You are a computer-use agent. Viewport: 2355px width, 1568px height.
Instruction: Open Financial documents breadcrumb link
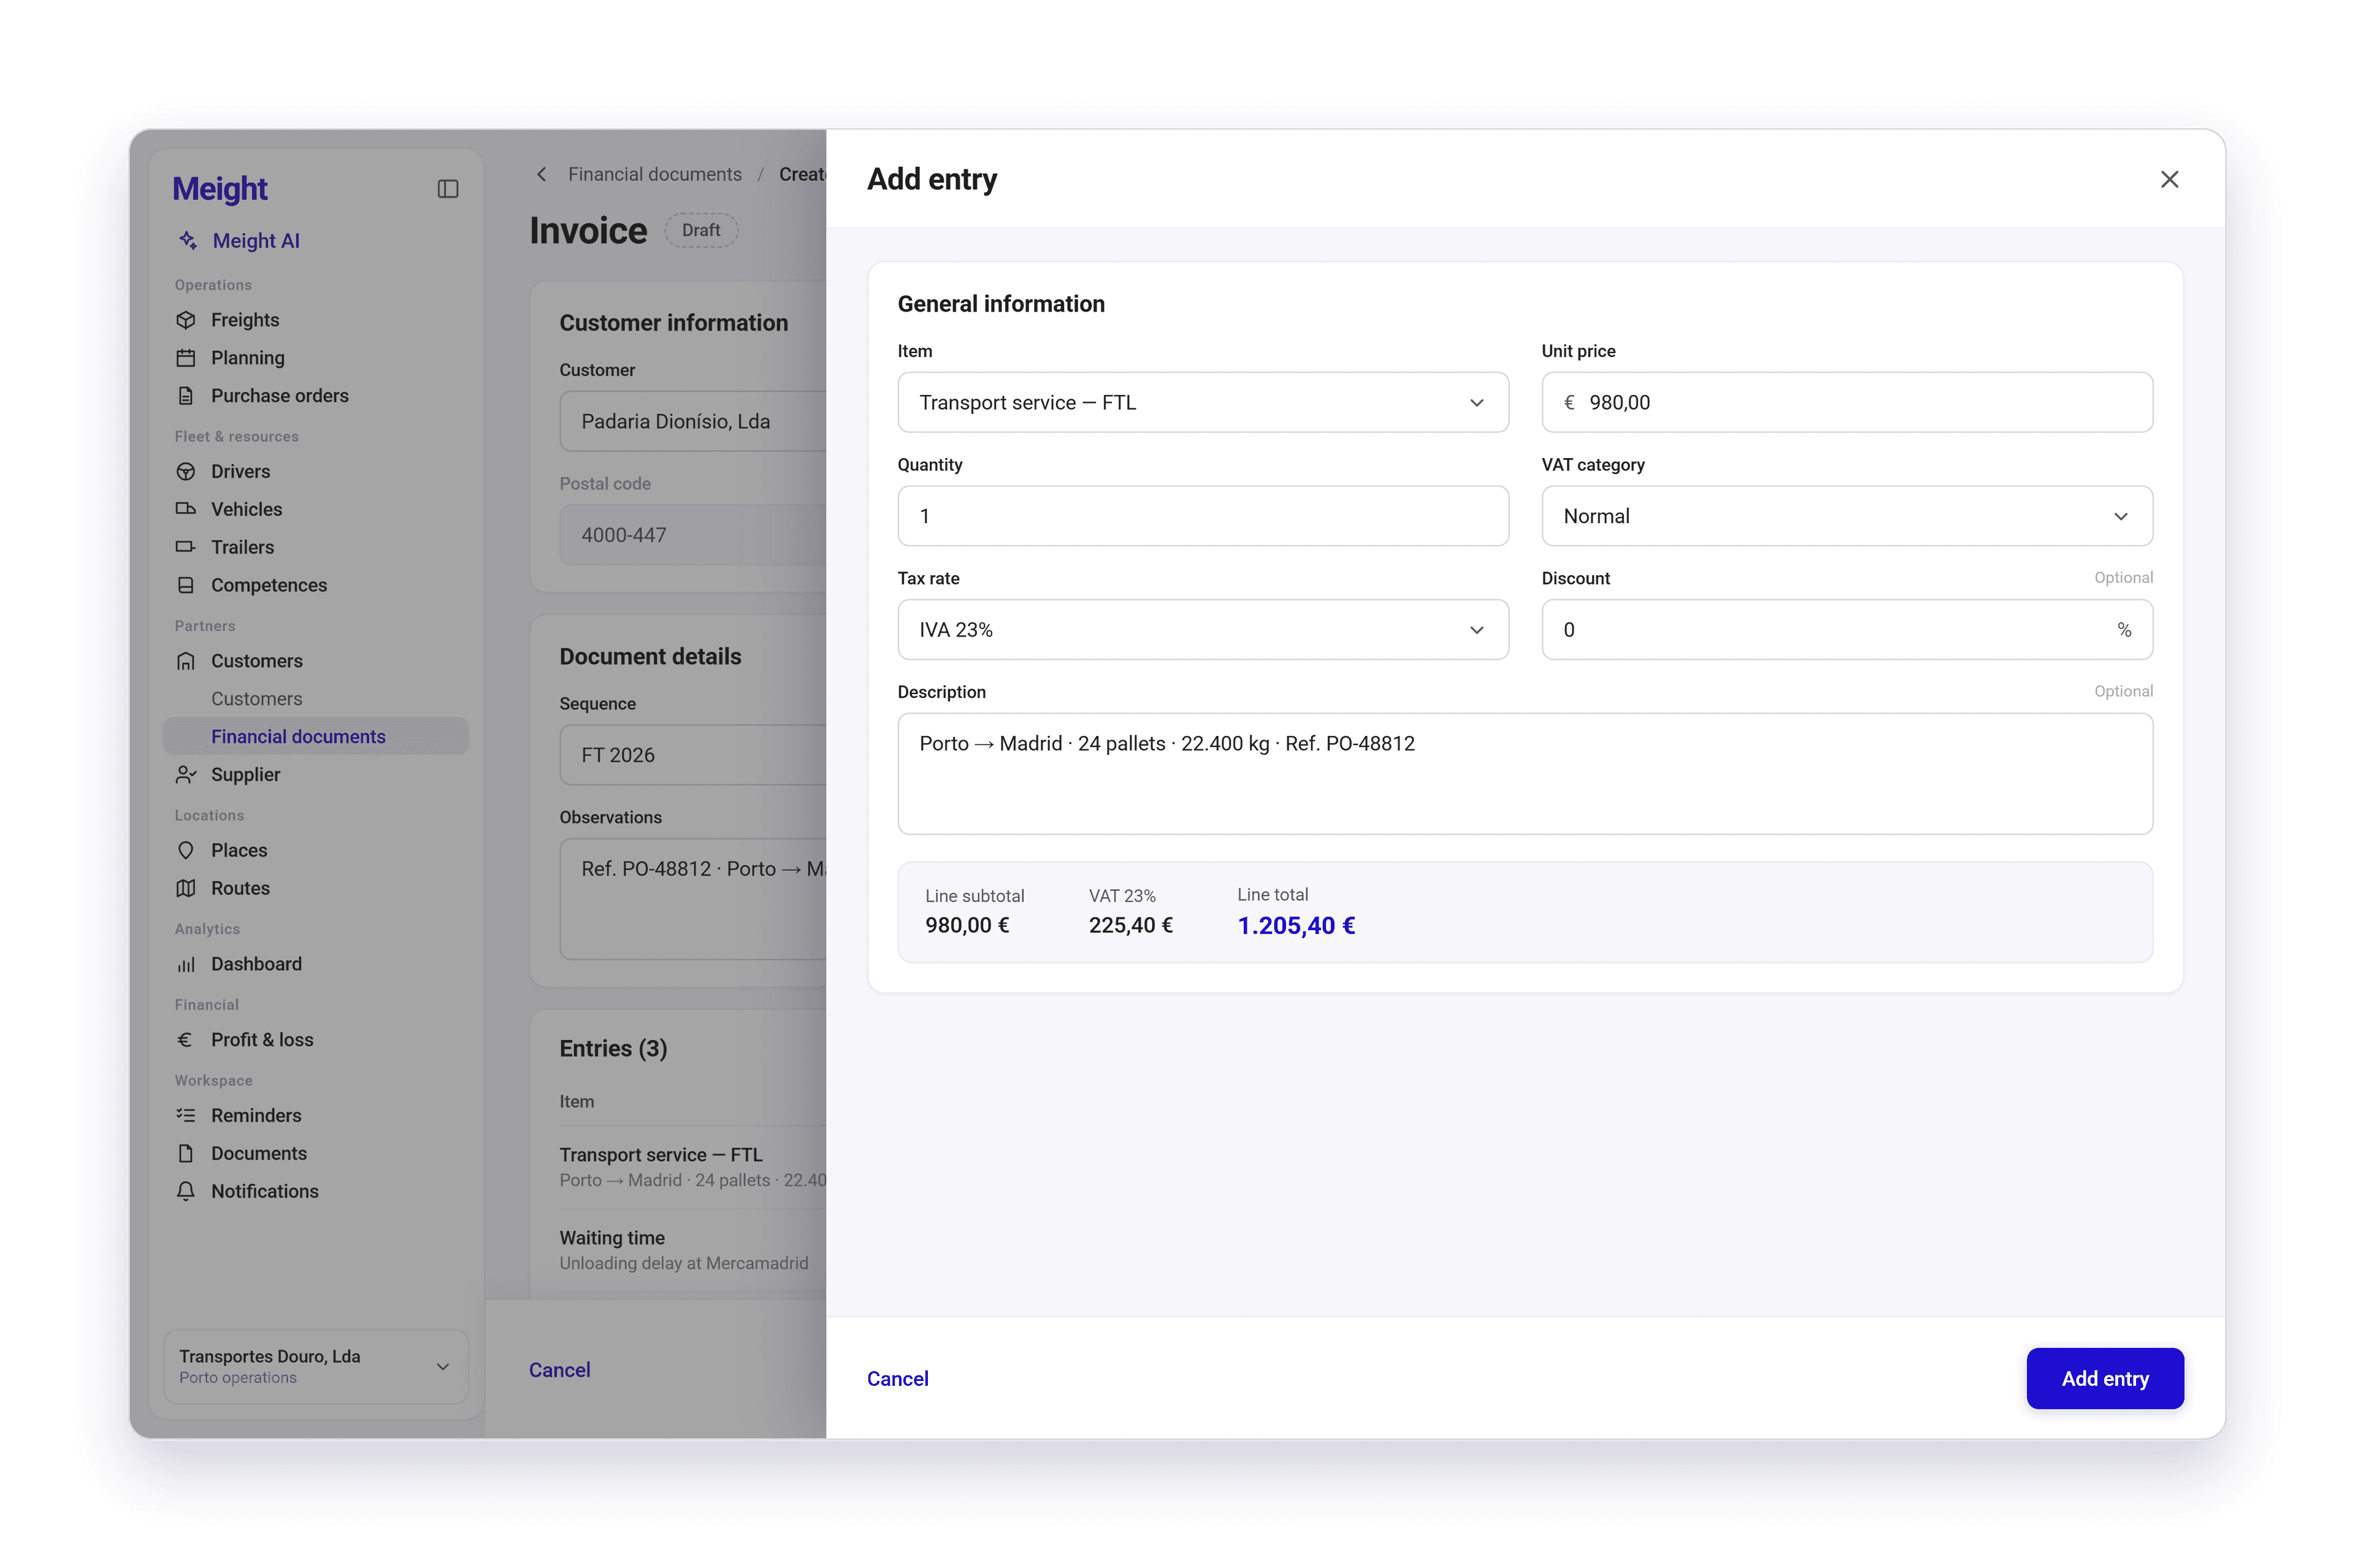pos(654,174)
